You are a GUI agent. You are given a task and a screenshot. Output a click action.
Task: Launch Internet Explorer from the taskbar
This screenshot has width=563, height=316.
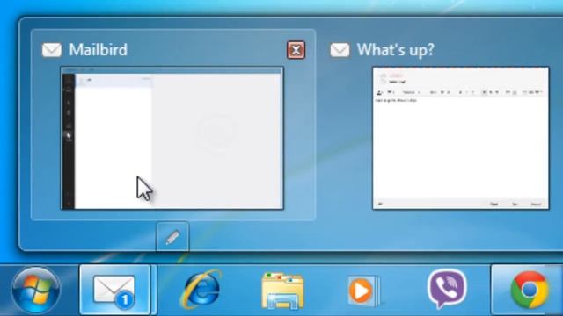click(x=201, y=290)
